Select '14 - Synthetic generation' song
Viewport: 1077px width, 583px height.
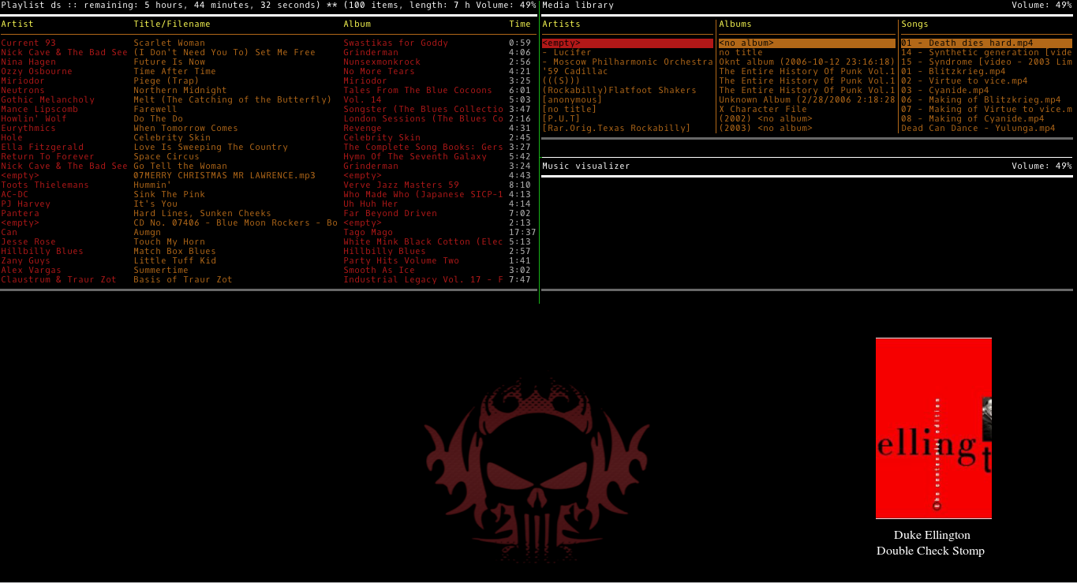(x=987, y=53)
